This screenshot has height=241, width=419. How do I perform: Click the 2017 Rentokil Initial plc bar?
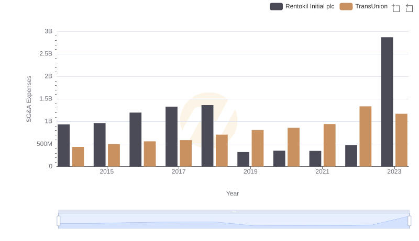tap(171, 136)
